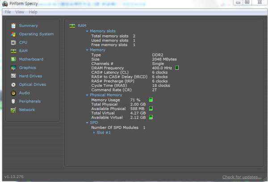This screenshot has height=182, width=268.
Task: Select the 'Used memory slots' row
Action: [x=113, y=40]
